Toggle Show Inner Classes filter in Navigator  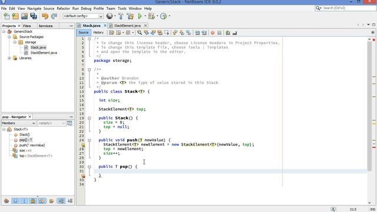(x=42, y=201)
